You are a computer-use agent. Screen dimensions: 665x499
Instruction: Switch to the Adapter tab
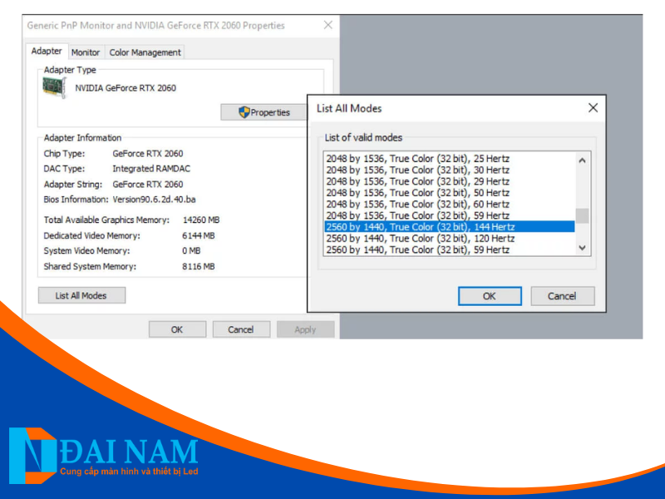click(47, 52)
